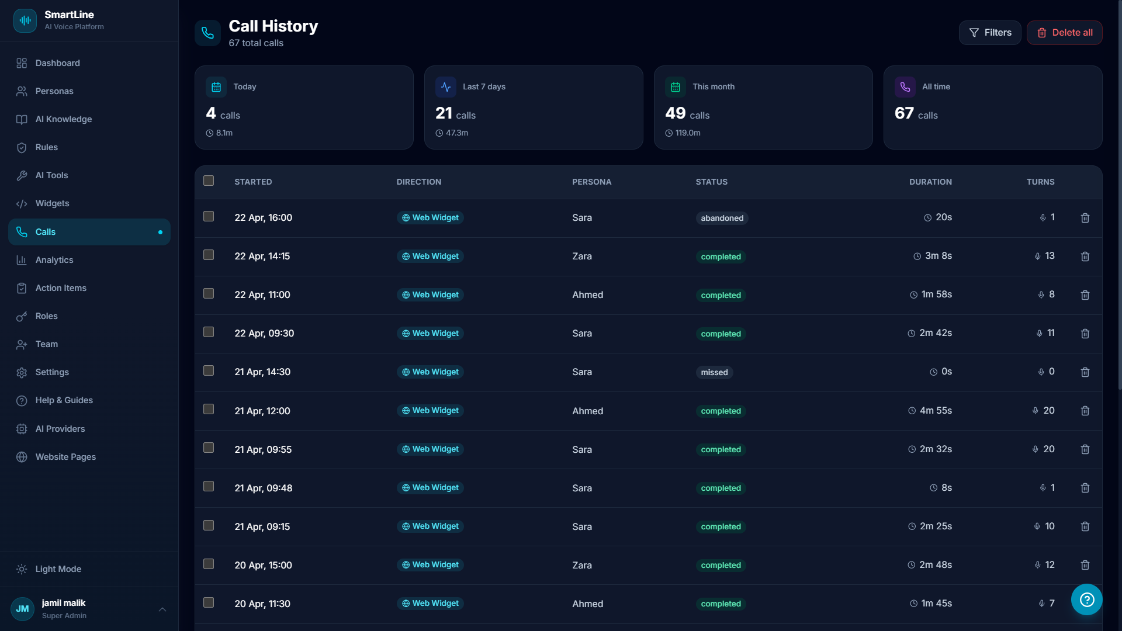The image size is (1122, 631).
Task: Open the Action Items section
Action: pyautogui.click(x=60, y=288)
